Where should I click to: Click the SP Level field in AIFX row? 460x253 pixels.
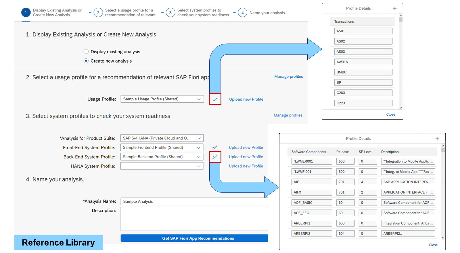point(368,192)
